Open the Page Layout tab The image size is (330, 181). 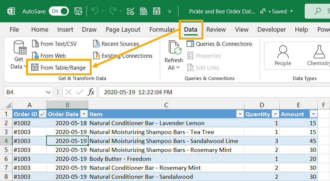click(123, 29)
